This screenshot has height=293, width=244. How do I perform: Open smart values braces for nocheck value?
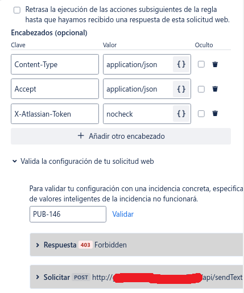point(181,114)
